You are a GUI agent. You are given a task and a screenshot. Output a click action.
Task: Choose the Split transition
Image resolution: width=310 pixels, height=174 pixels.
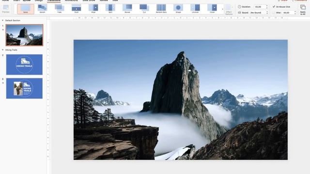click(110, 9)
